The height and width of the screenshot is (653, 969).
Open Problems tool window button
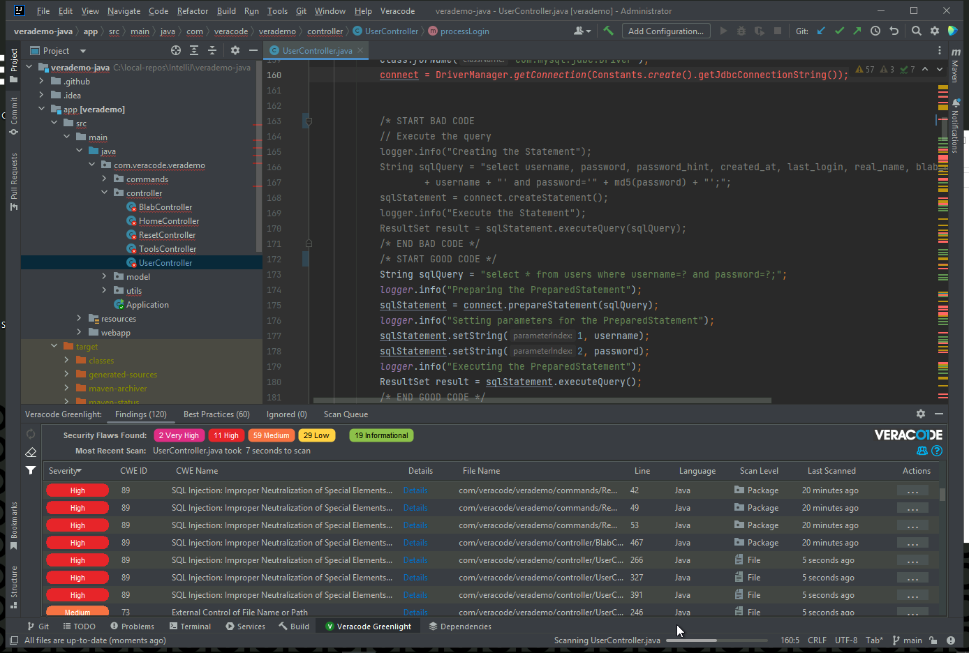[x=133, y=626]
